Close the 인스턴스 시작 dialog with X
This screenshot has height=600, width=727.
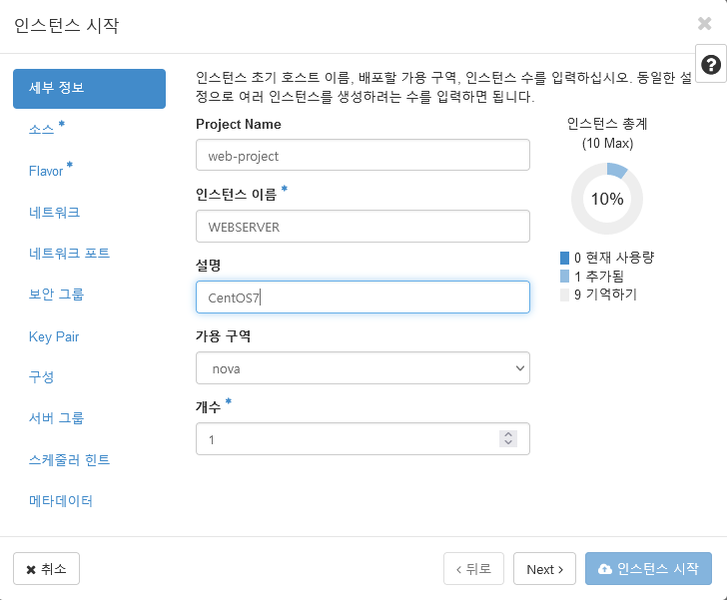pyautogui.click(x=704, y=23)
